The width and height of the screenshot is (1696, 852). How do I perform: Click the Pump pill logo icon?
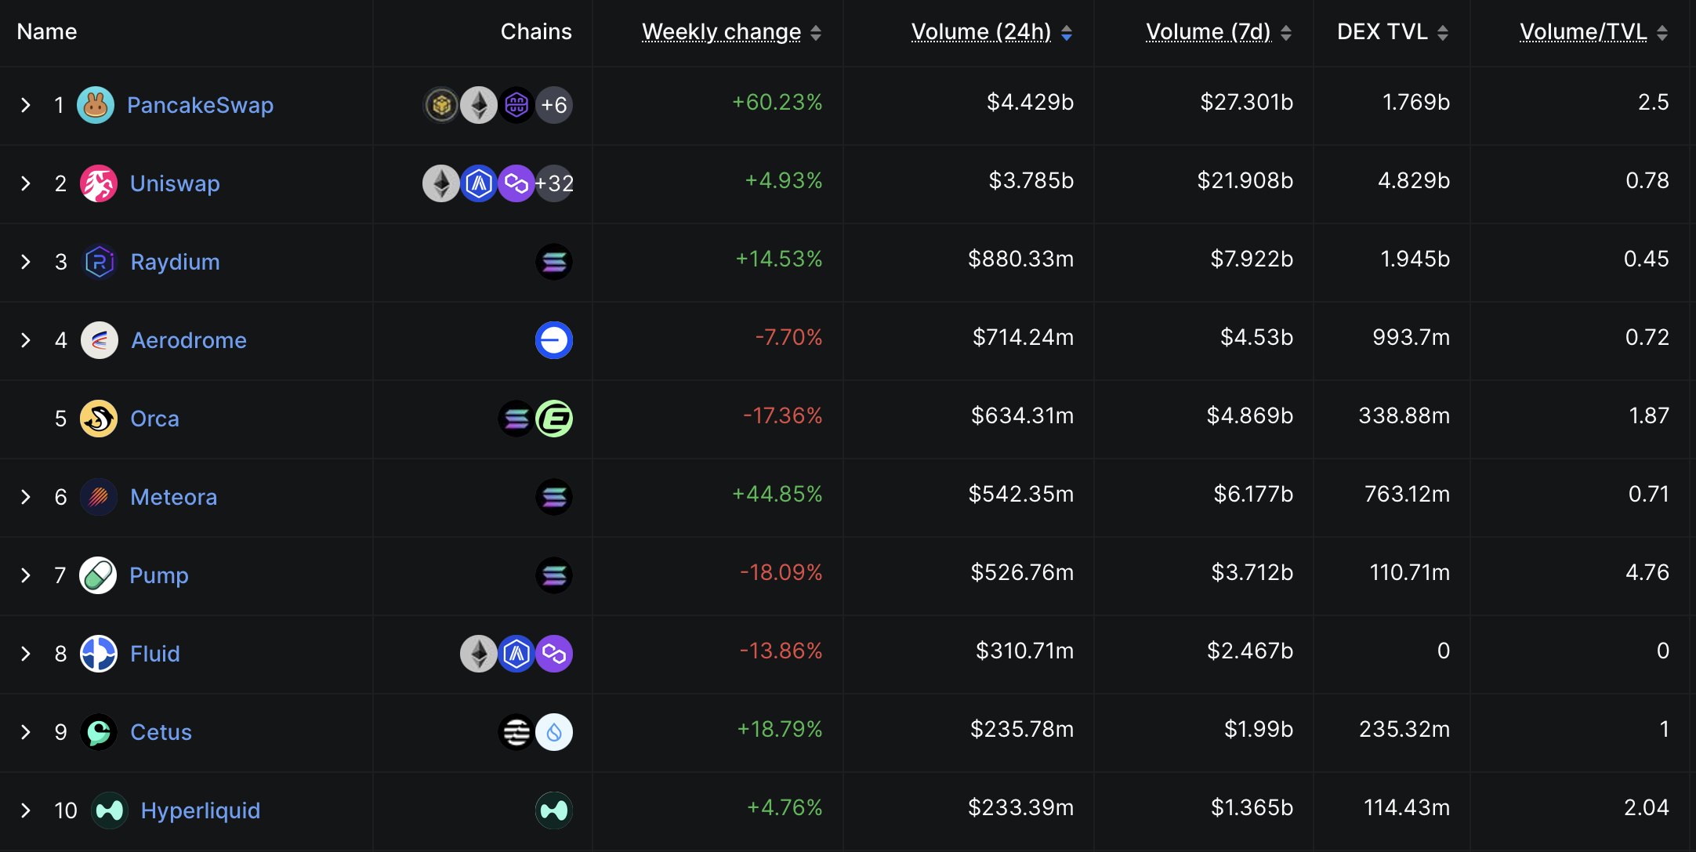[x=98, y=575]
